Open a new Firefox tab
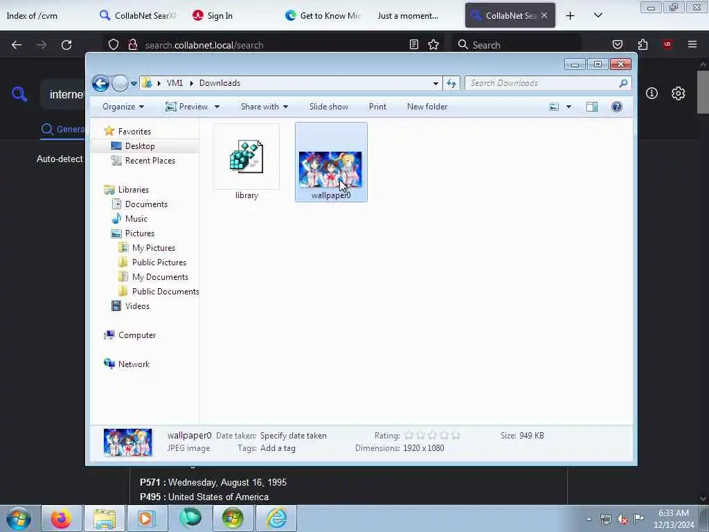This screenshot has height=532, width=709. (x=571, y=16)
